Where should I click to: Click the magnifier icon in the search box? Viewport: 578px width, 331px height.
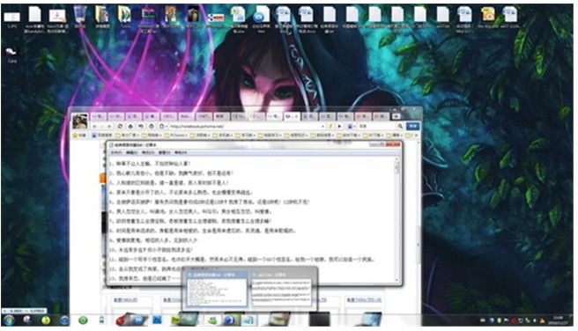[400, 126]
